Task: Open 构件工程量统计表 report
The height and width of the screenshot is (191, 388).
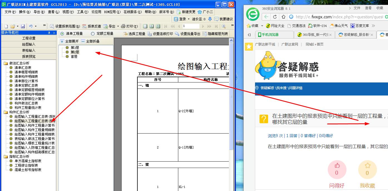Action: [x=28, y=108]
